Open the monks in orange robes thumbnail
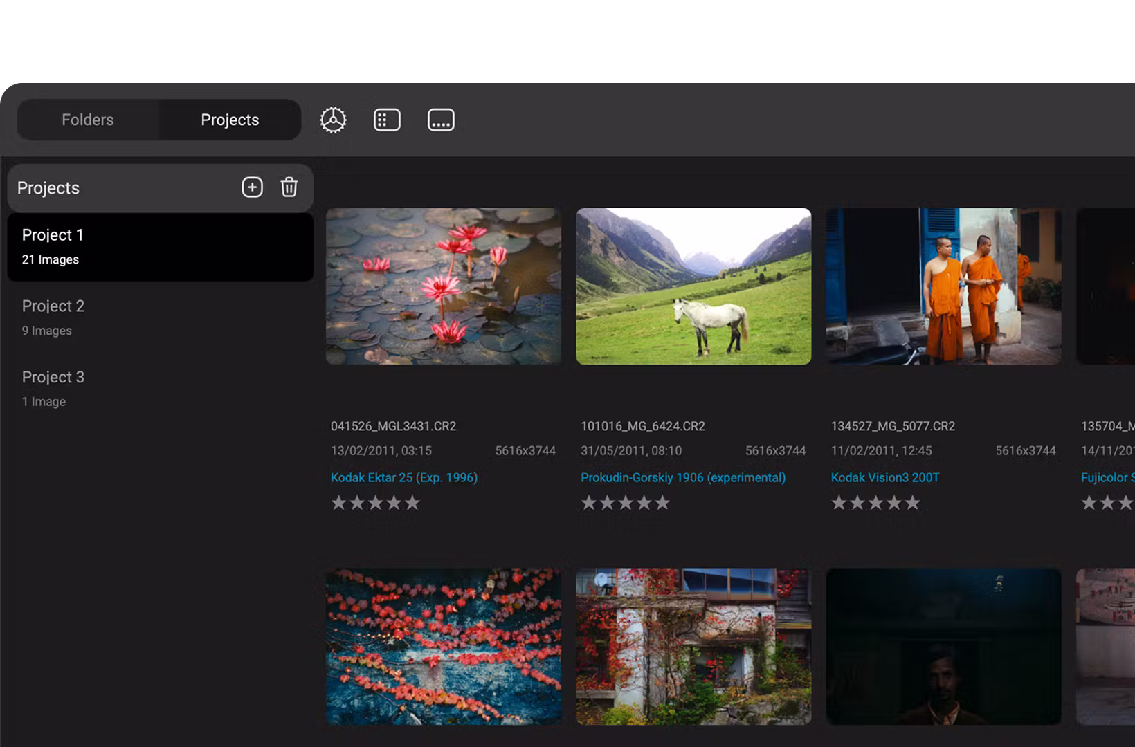Screen dimensions: 1135x747 click(x=943, y=286)
